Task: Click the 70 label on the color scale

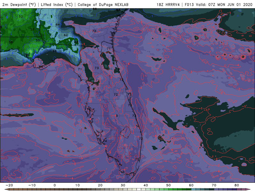Action: point(214,185)
